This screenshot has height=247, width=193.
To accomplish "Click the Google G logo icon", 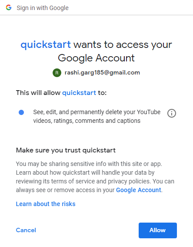I will coord(9,7).
